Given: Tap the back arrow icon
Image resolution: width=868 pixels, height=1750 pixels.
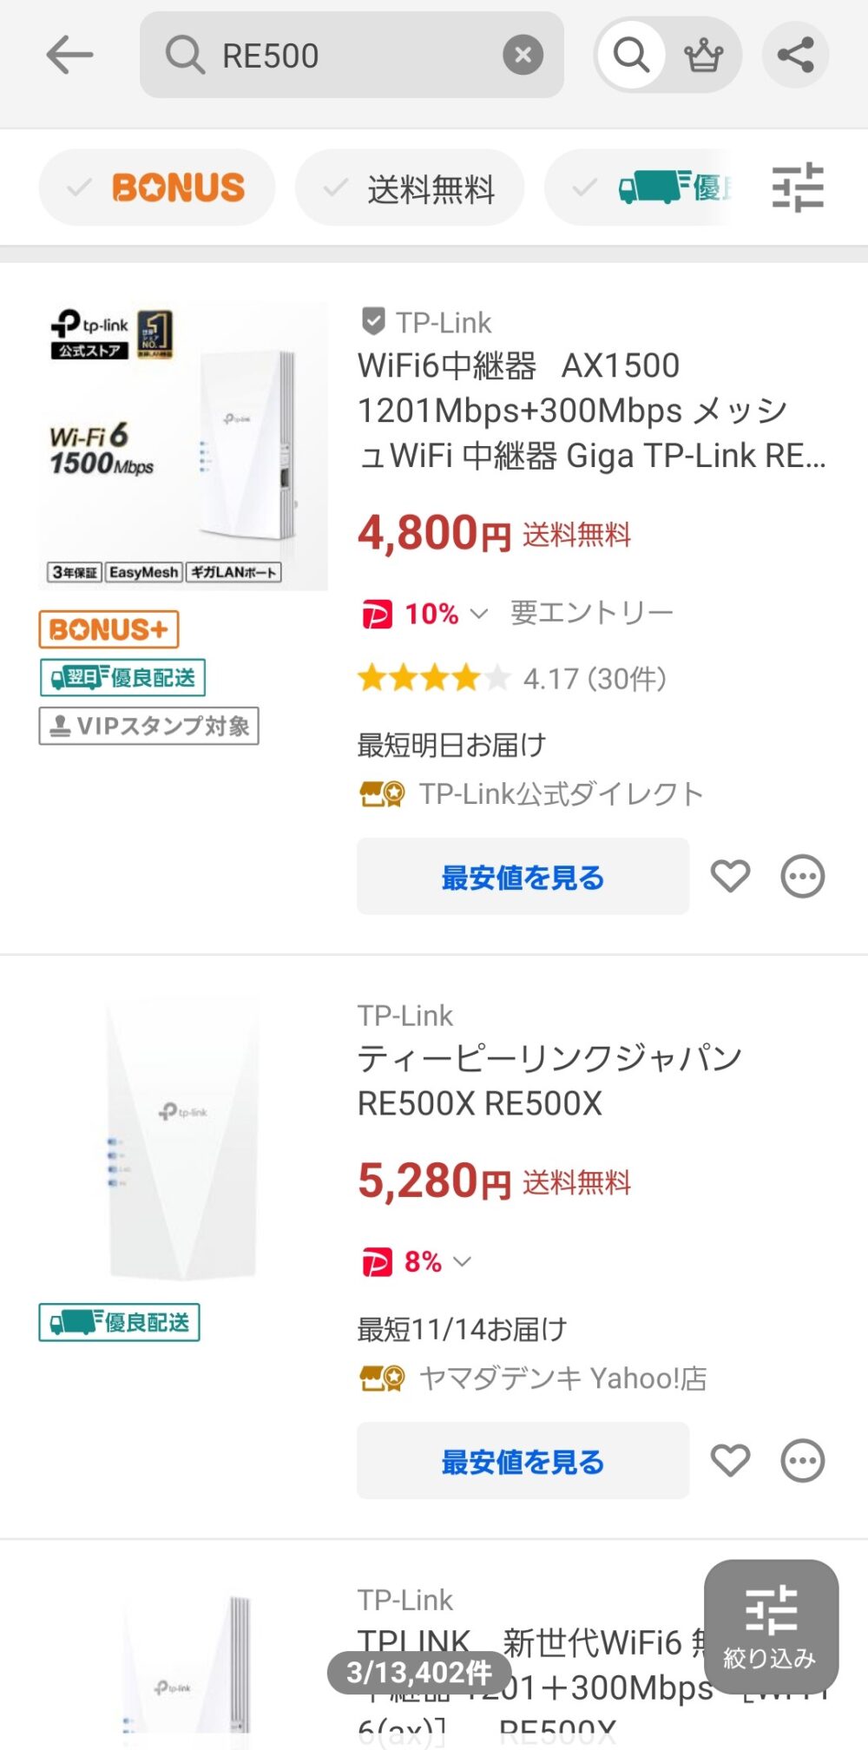Looking at the screenshot, I should click(69, 56).
